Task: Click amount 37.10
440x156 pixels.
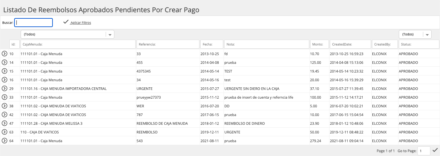Action: pyautogui.click(x=315, y=89)
